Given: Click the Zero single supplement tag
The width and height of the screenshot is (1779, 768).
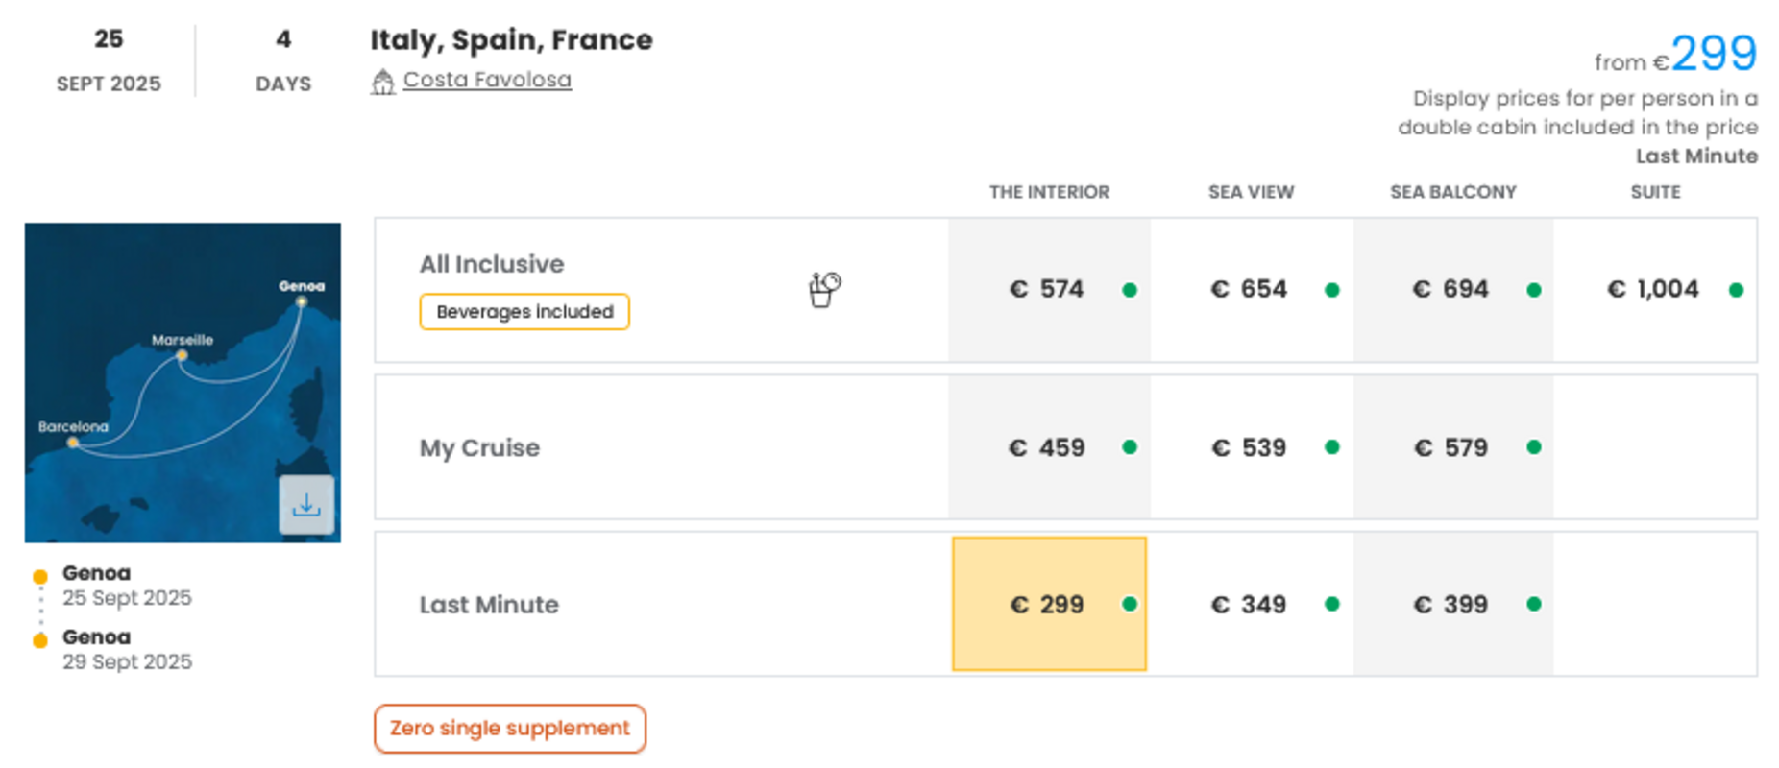Looking at the screenshot, I should tap(510, 729).
